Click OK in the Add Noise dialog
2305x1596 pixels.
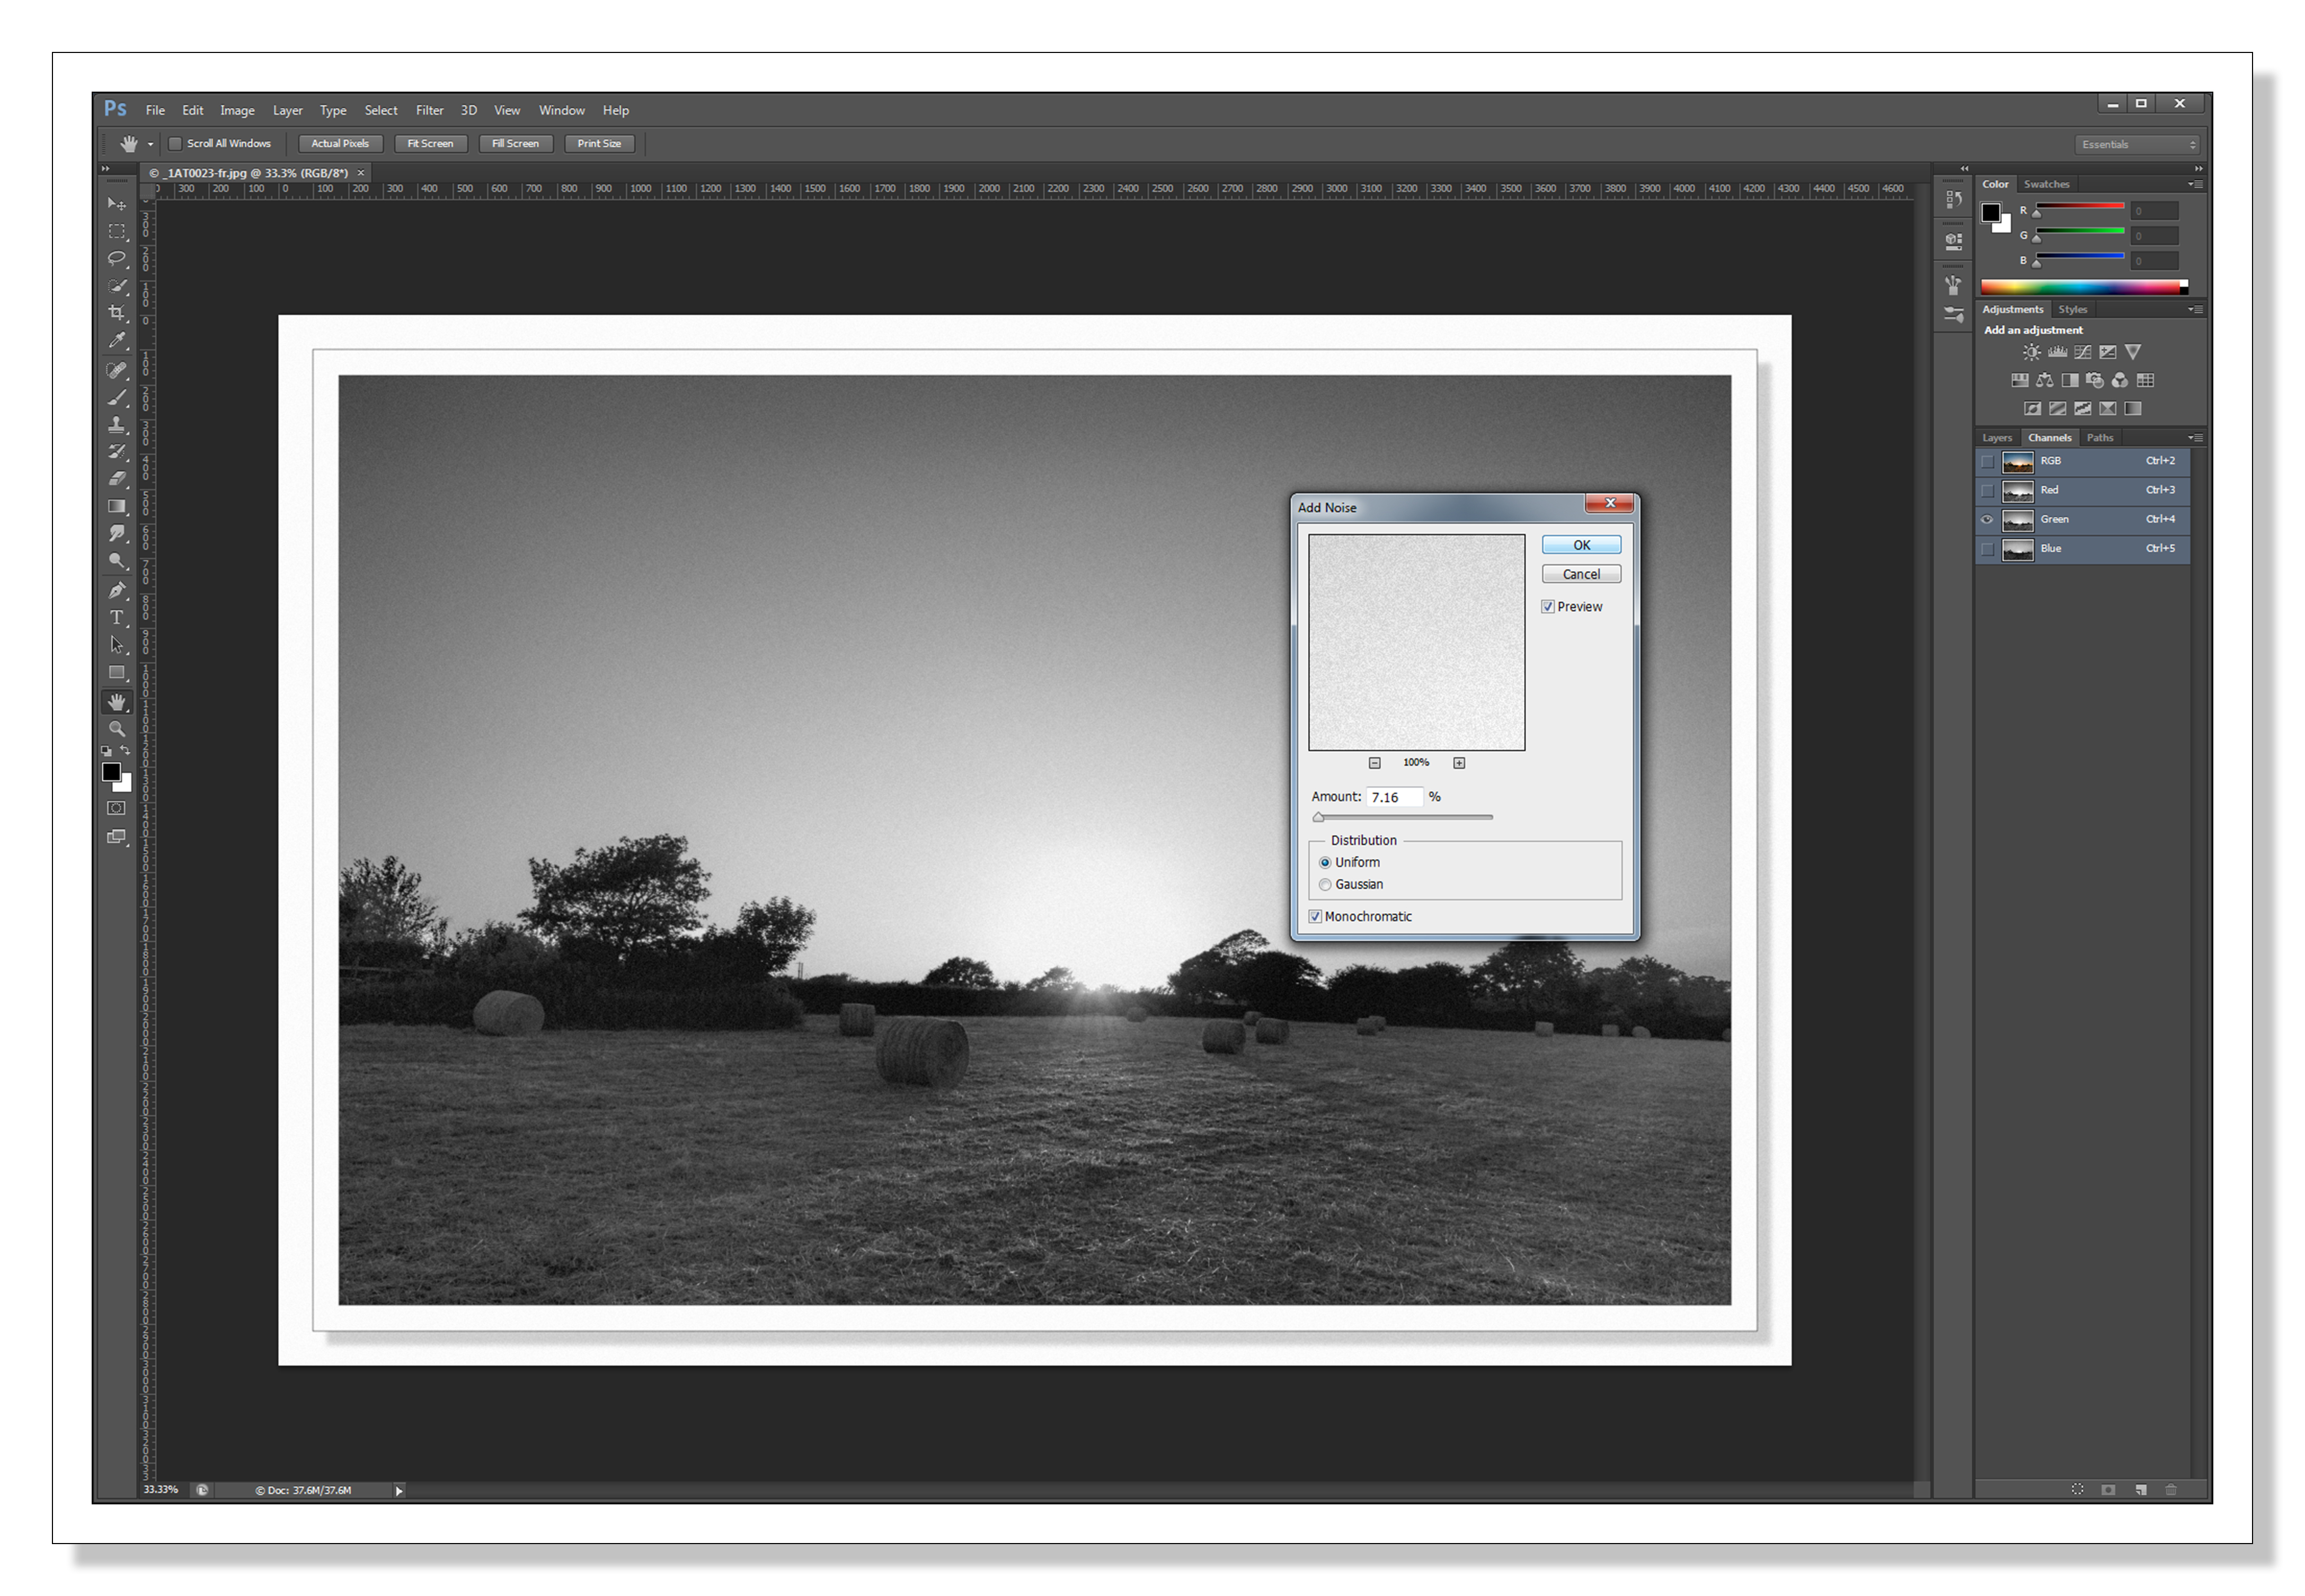[x=1581, y=545]
